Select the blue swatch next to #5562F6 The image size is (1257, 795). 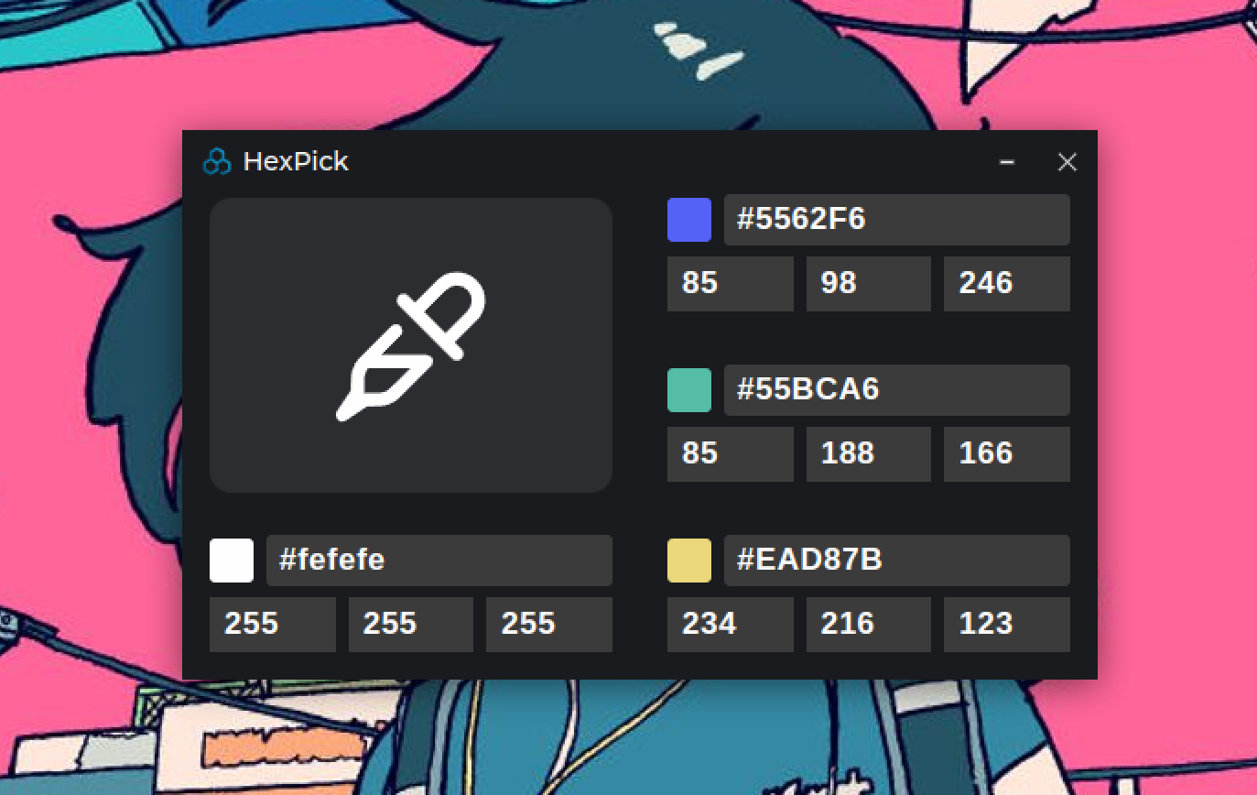[689, 219]
